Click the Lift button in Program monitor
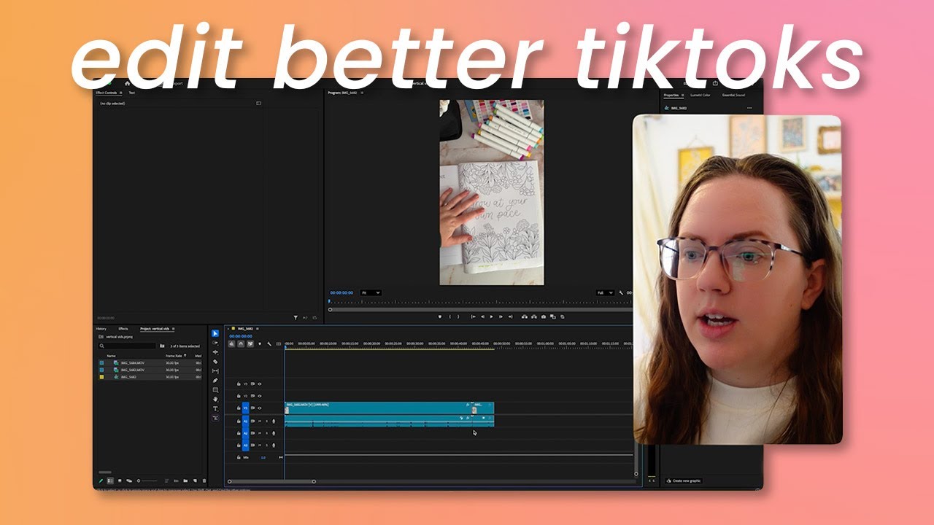 pyautogui.click(x=525, y=317)
